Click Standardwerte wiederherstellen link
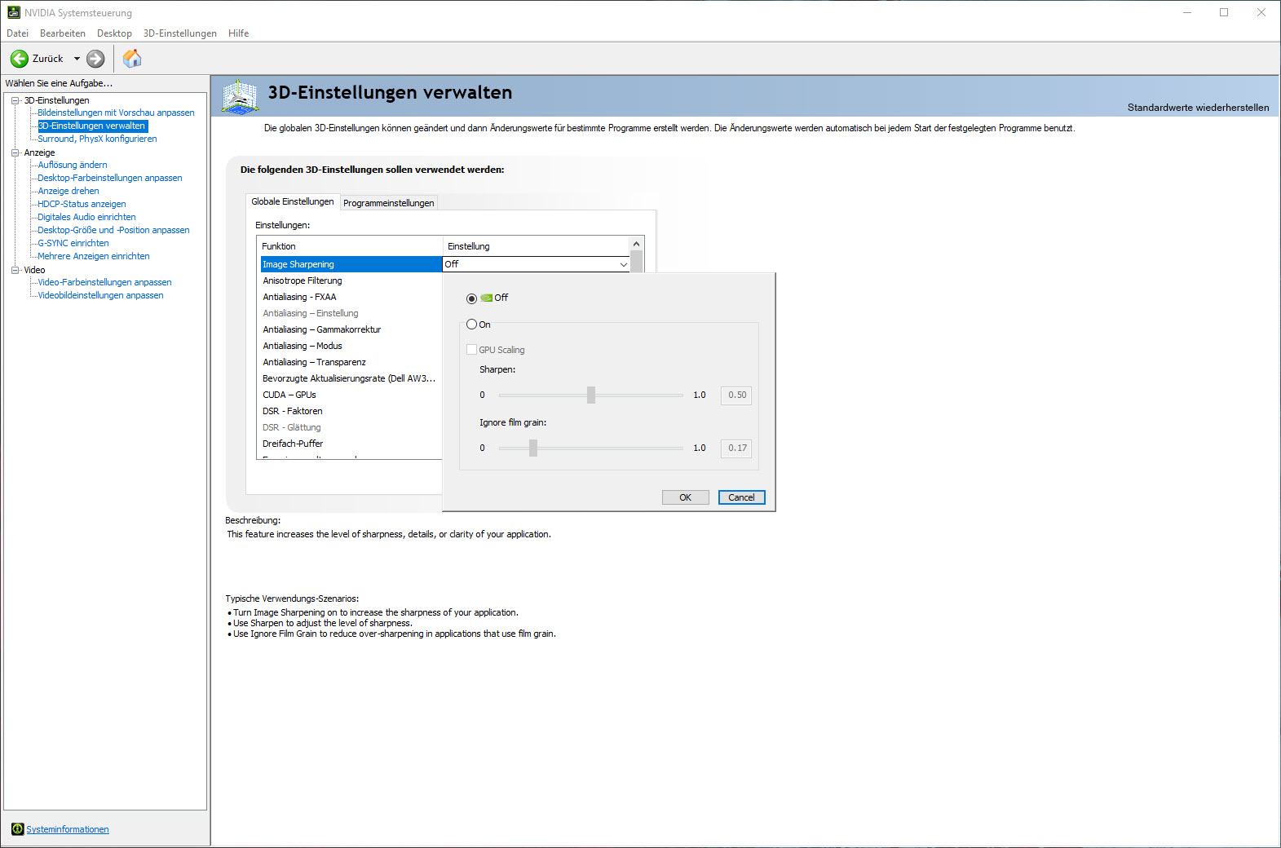Screen dimensions: 1281x848 coord(1198,108)
